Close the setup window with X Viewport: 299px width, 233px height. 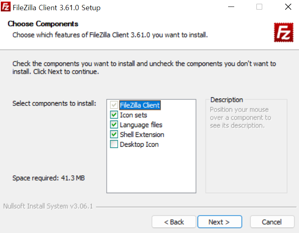pyautogui.click(x=288, y=7)
